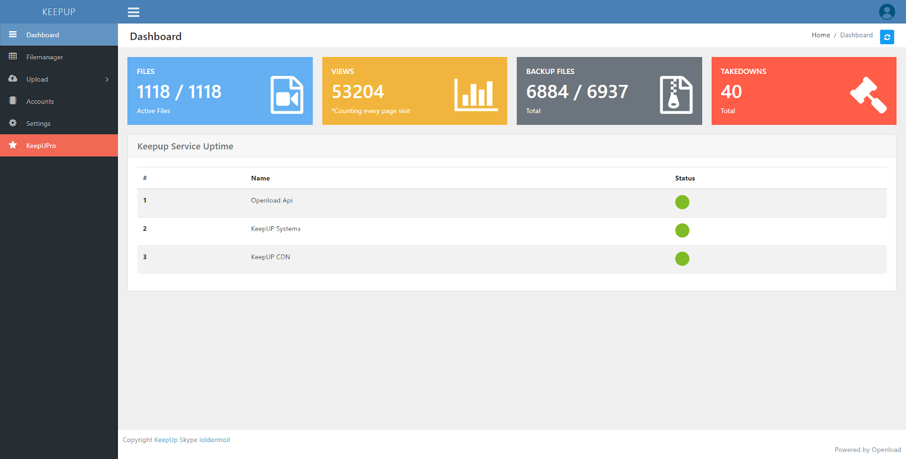Viewport: 906px width, 459px height.
Task: Select Dashboard in the sidebar menu
Action: pyautogui.click(x=42, y=35)
